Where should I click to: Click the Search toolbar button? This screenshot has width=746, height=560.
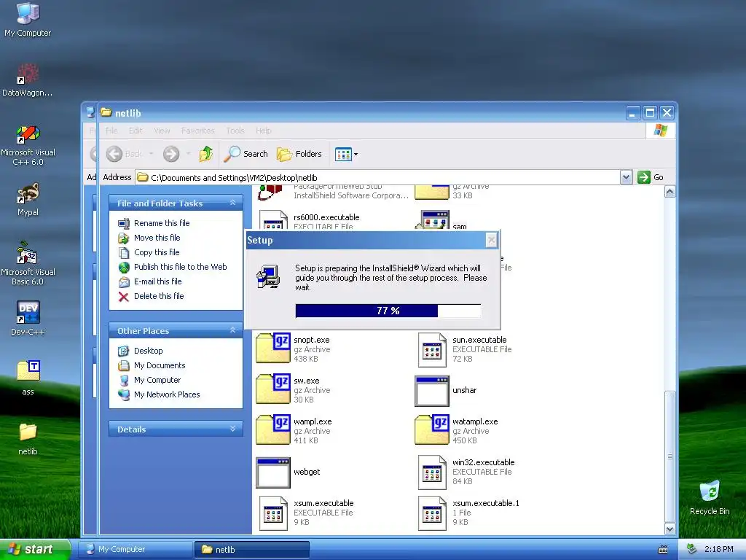[x=246, y=154]
